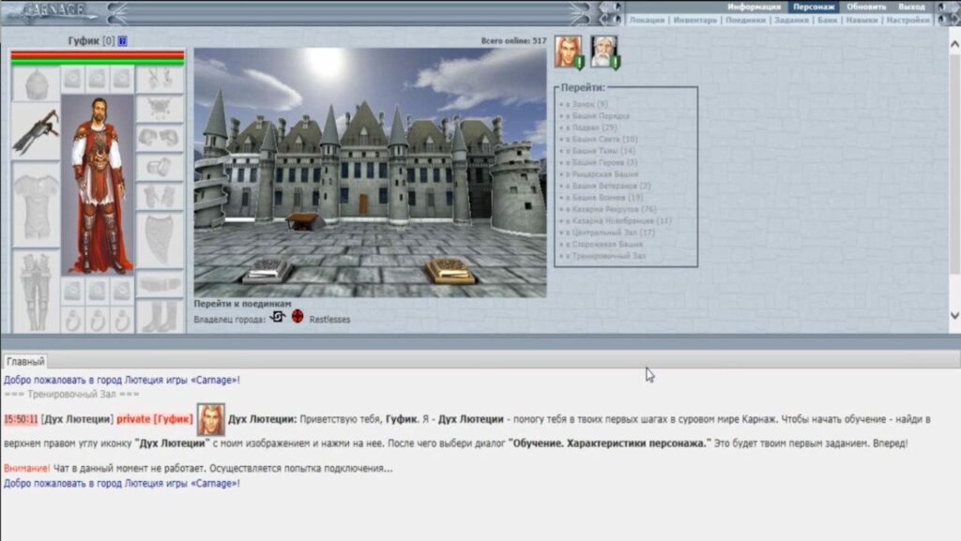Click the Обновить button
This screenshot has height=541, width=961.
(x=866, y=7)
